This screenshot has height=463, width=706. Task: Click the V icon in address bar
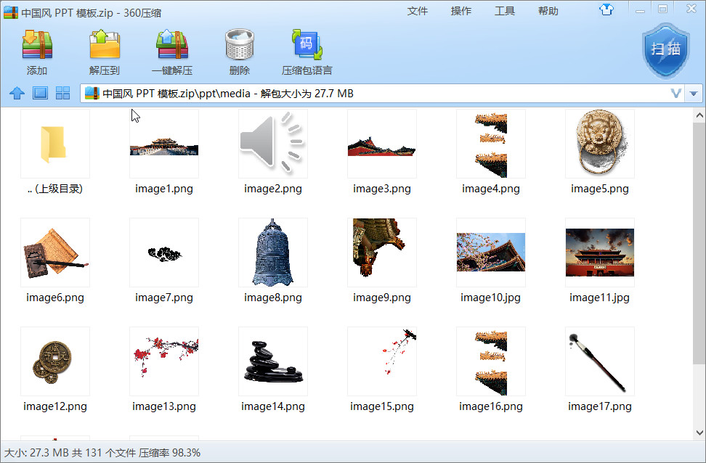[675, 93]
